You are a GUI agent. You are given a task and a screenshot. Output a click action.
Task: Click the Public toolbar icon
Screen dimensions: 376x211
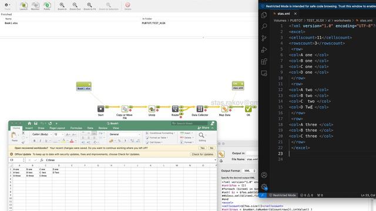tap(47, 6)
